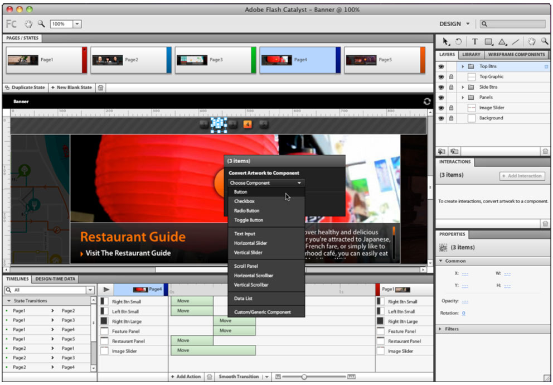Click orange button 4 on banner
553x385 pixels.
tap(248, 124)
